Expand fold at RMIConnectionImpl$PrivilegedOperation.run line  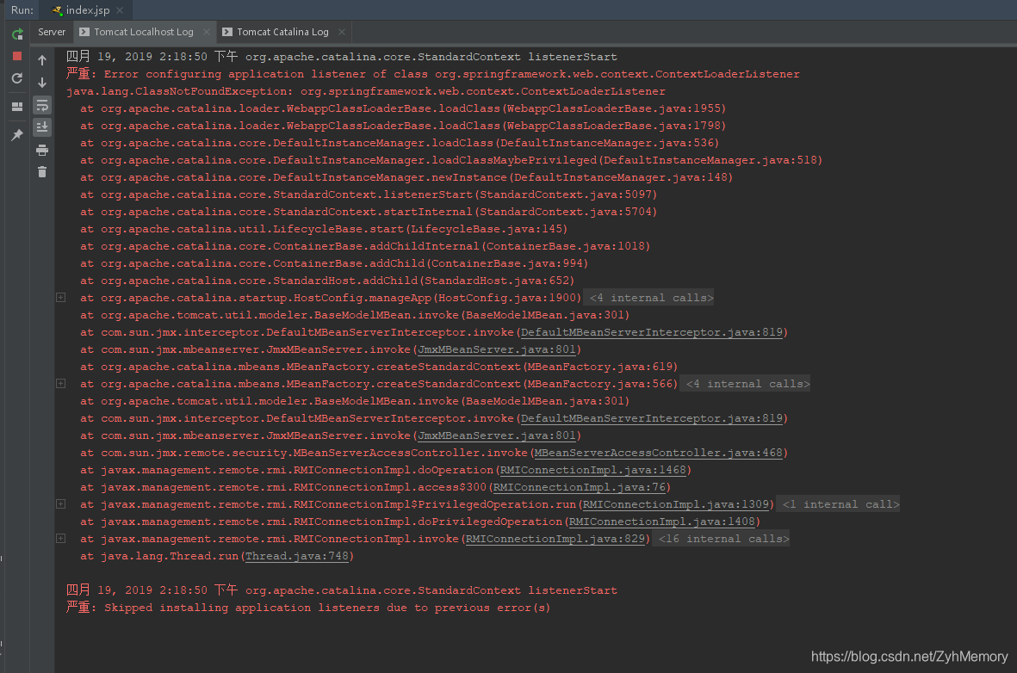[60, 504]
